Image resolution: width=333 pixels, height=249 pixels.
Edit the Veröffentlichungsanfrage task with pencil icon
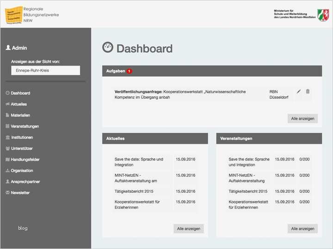click(299, 91)
